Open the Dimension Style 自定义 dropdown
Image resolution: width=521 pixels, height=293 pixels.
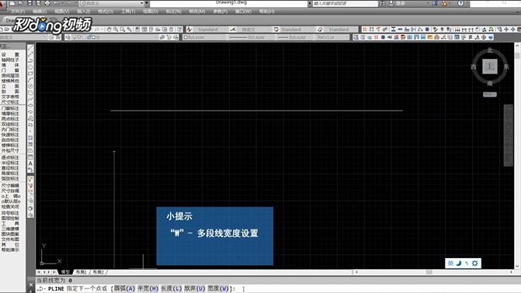point(254,29)
